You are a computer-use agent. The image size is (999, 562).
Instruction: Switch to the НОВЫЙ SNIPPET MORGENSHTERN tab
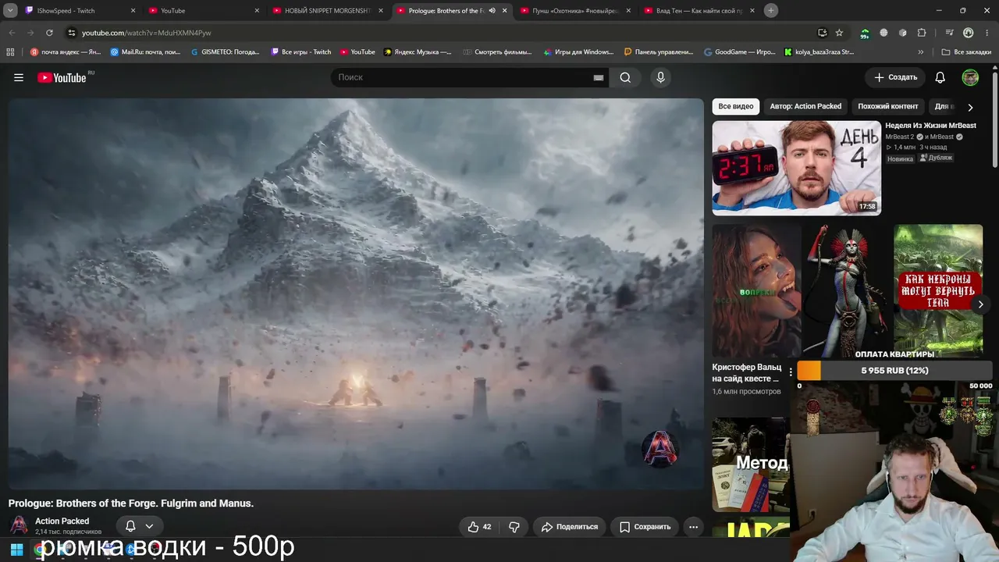[328, 11]
